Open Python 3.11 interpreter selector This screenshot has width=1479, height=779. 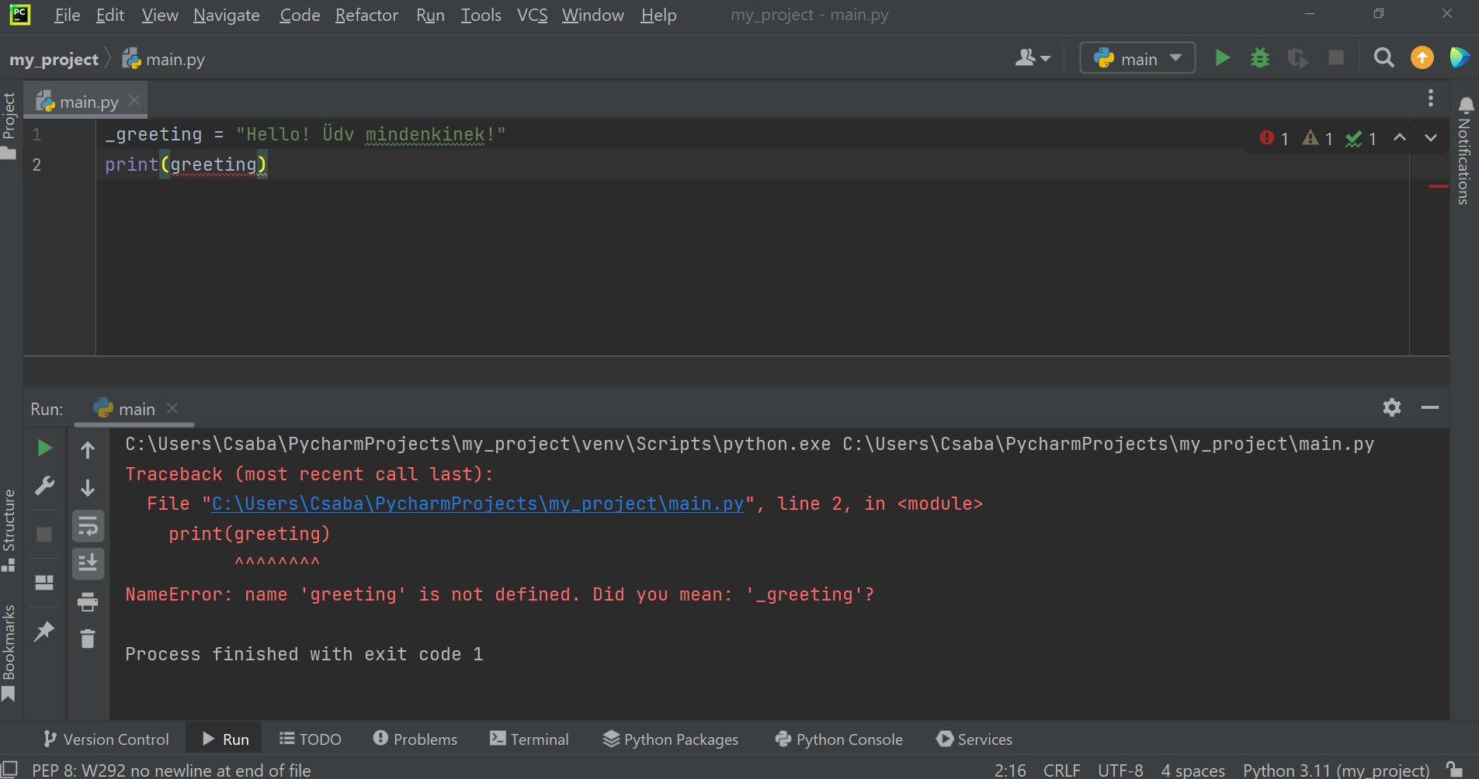(1335, 770)
